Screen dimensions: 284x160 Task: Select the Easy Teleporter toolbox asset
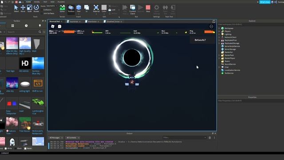12,106
